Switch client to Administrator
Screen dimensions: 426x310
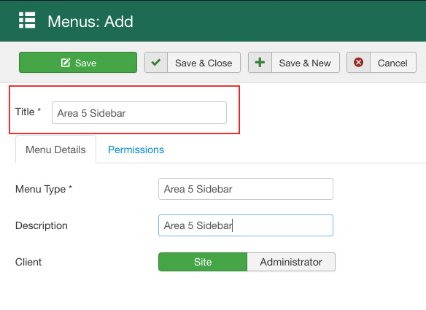[291, 262]
